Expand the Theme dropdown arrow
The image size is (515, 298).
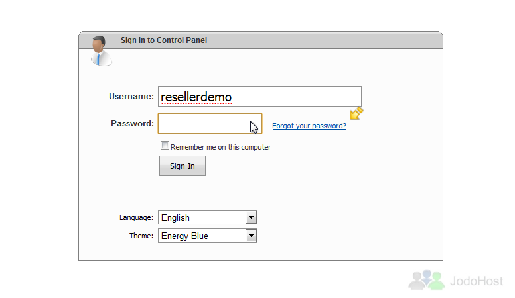252,236
